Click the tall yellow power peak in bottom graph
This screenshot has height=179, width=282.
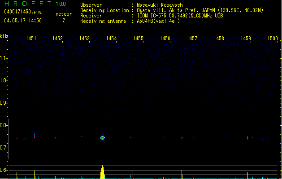click(x=103, y=172)
